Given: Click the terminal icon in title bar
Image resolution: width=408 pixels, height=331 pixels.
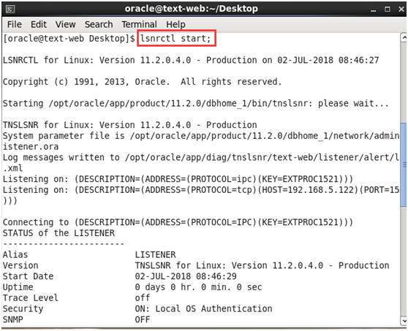Looking at the screenshot, I should (x=10, y=9).
